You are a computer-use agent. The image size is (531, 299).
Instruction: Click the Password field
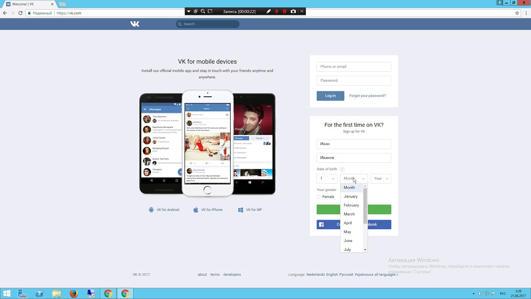point(354,81)
